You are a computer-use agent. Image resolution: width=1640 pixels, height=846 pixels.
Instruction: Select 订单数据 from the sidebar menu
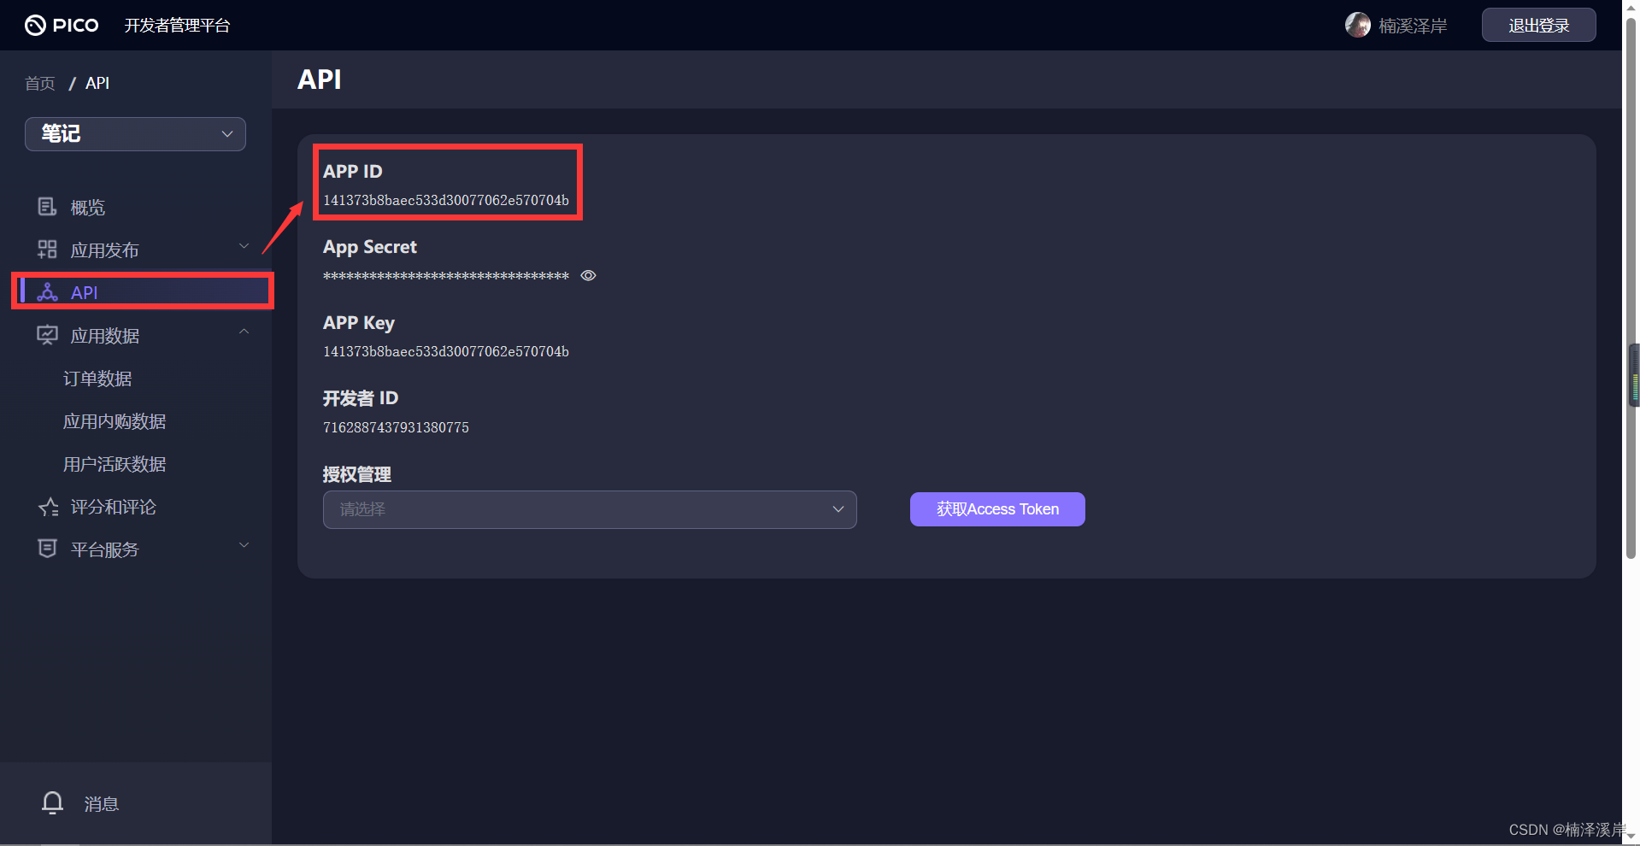pyautogui.click(x=97, y=378)
